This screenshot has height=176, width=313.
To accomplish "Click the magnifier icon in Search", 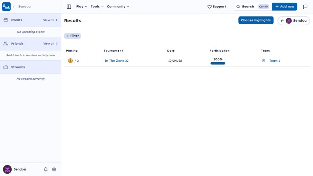I will [238, 7].
